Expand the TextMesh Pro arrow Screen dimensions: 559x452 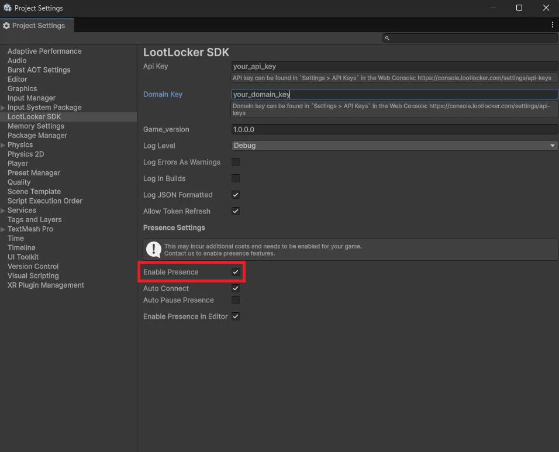3,229
